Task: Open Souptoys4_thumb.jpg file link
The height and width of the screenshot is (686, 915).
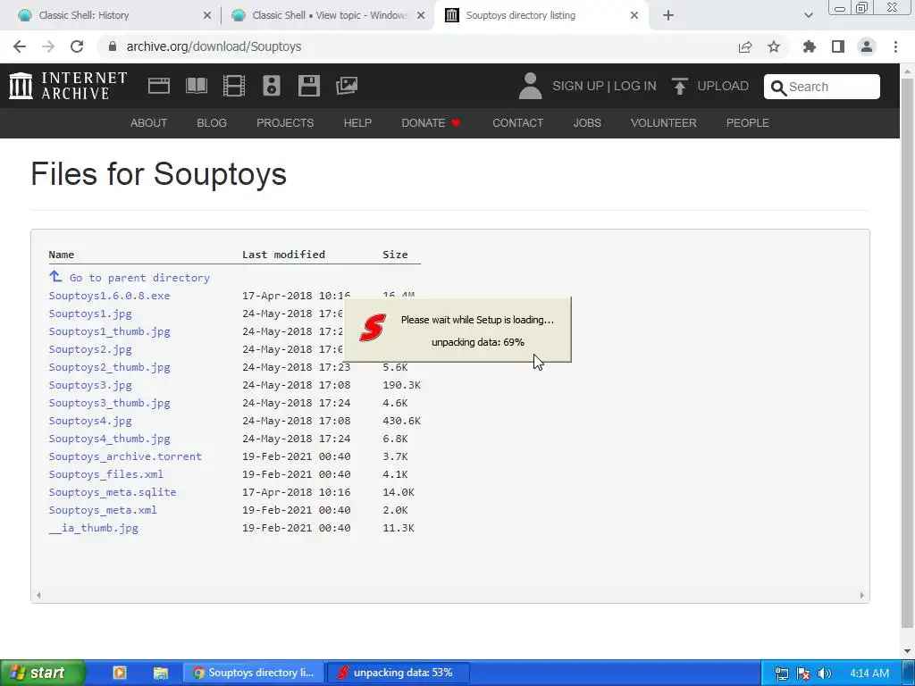Action: tap(109, 439)
